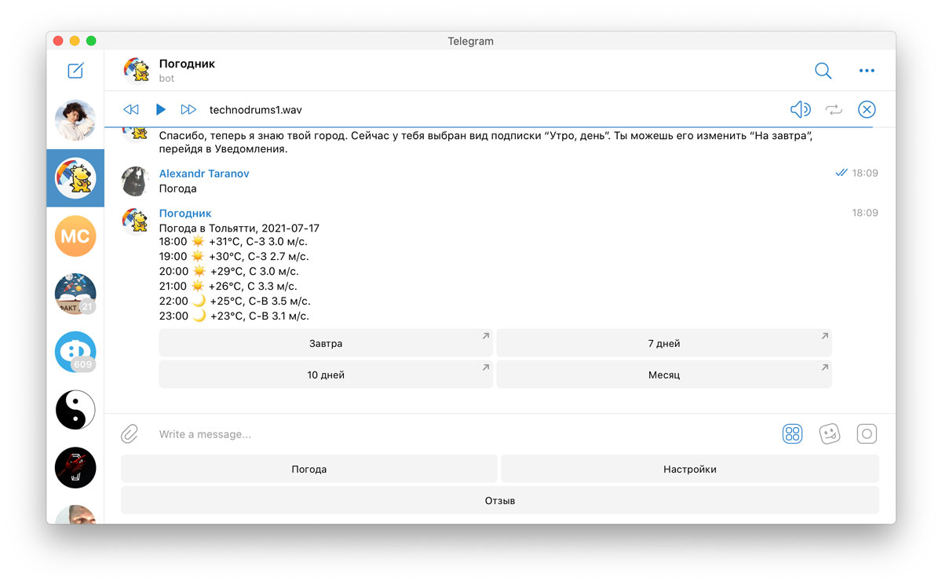Viewport: 942px width, 585px height.
Task: Click the Alexandr Taranov sender name
Action: 204,174
